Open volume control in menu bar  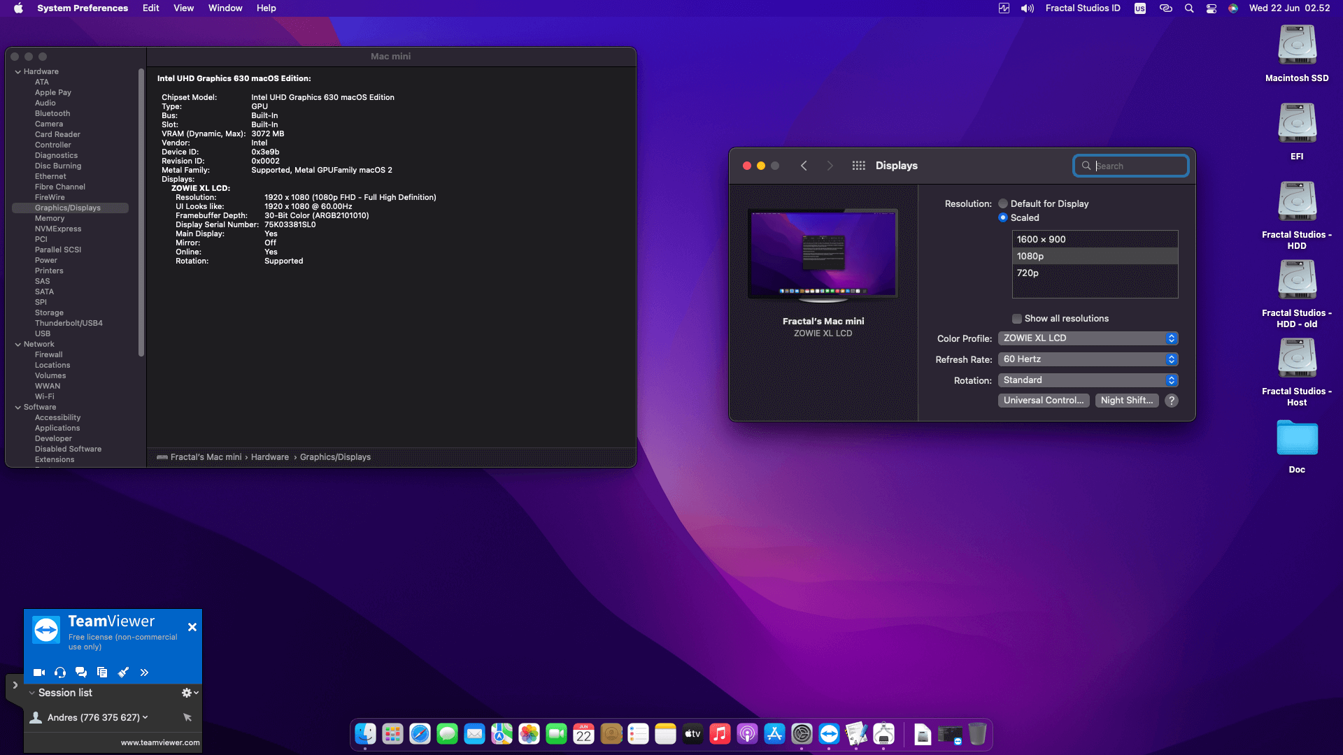1027,8
